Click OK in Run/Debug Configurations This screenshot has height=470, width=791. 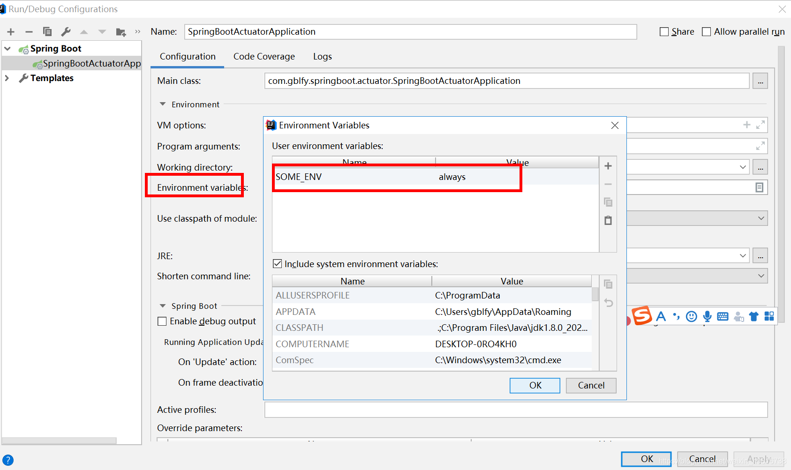(x=647, y=459)
